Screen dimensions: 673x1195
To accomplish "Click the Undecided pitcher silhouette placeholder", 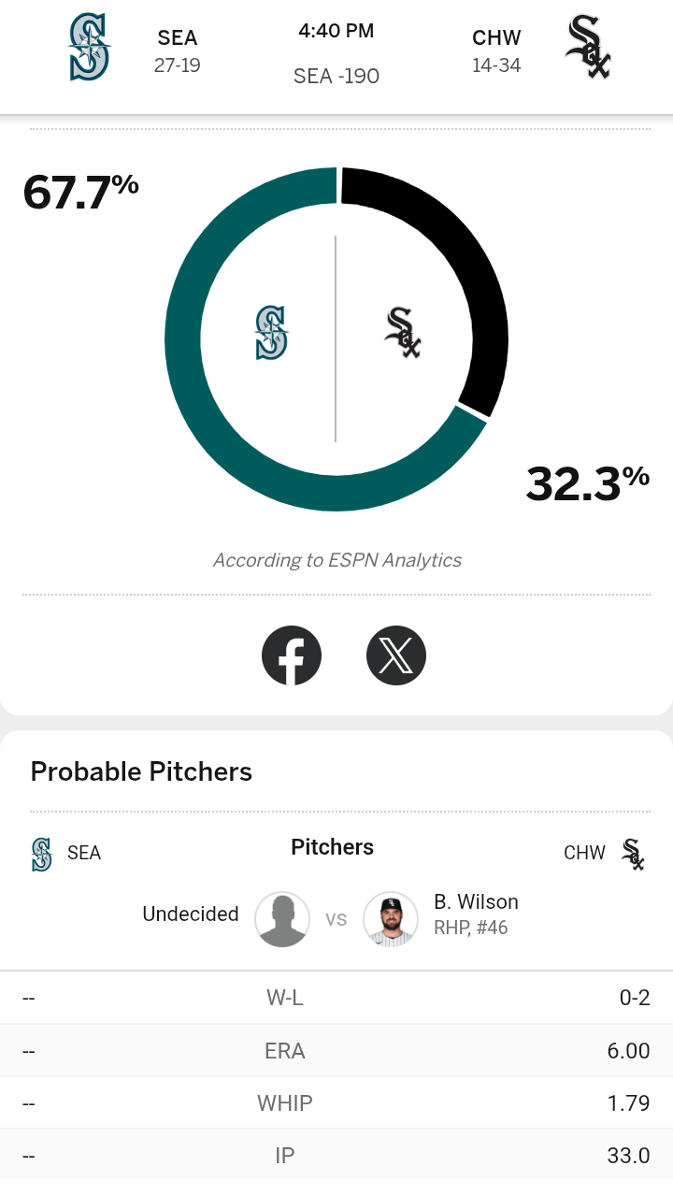I will coord(282,919).
